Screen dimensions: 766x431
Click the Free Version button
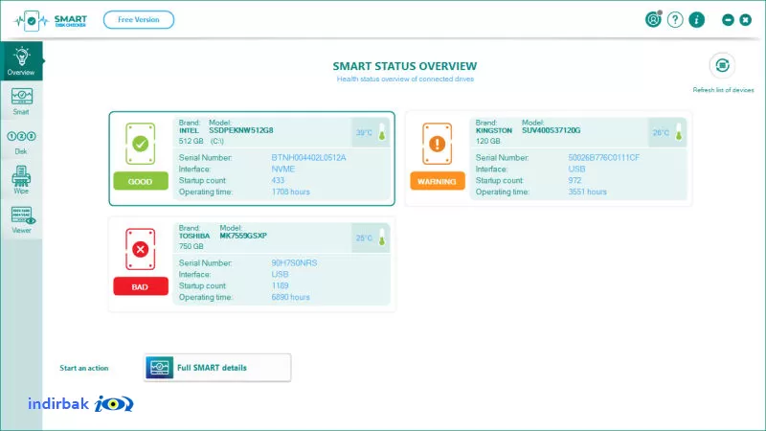[138, 19]
